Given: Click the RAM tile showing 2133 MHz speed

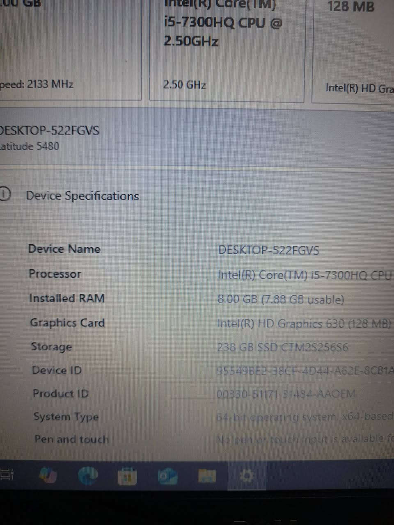Looking at the screenshot, I should click(x=70, y=49).
